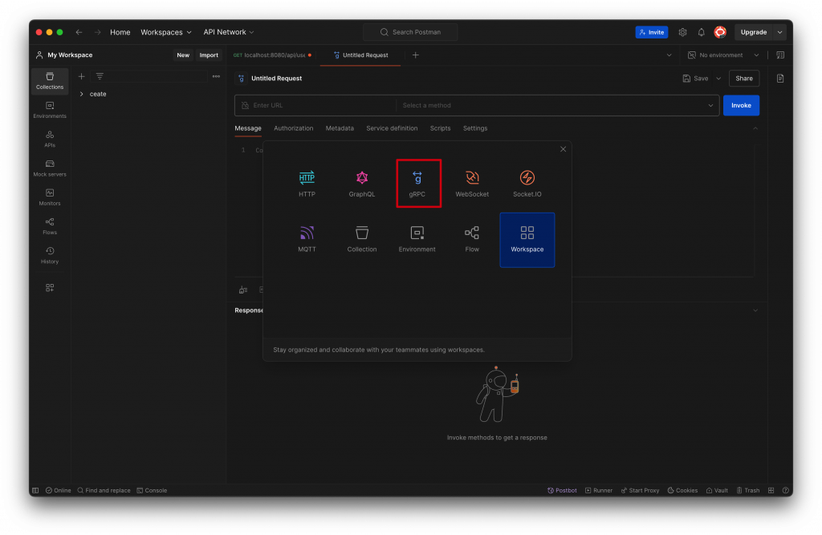
Task: Pick the gRPC request icon
Action: (x=417, y=184)
